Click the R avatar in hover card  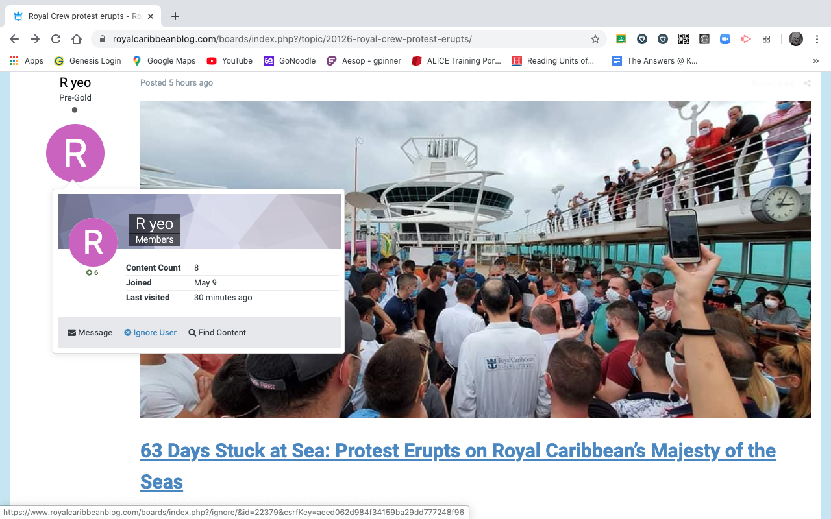coord(93,242)
